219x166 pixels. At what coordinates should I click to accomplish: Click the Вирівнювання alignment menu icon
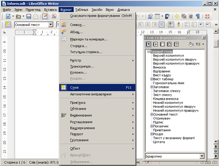(x=64, y=115)
